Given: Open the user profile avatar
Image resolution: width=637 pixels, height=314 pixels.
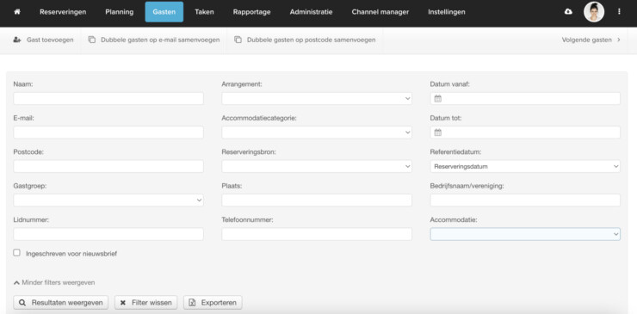Looking at the screenshot, I should [594, 12].
